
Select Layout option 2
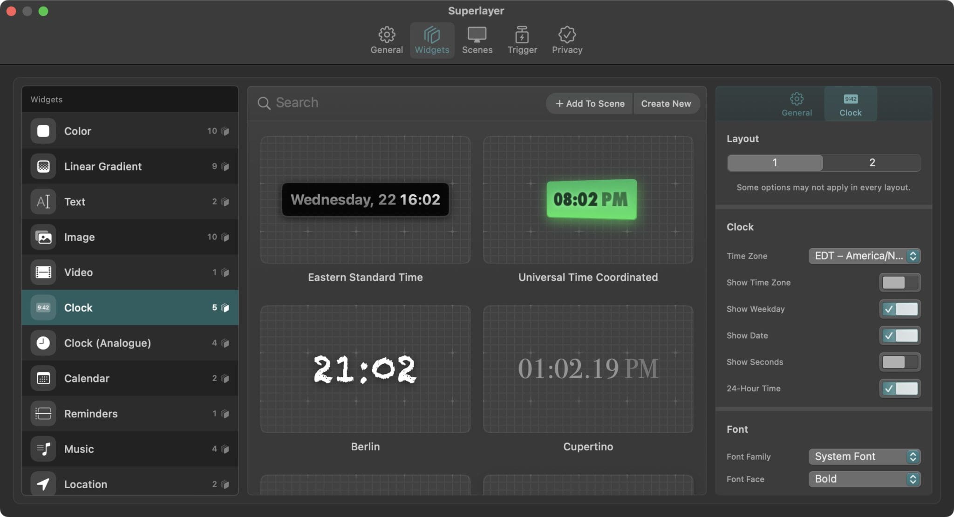click(872, 163)
